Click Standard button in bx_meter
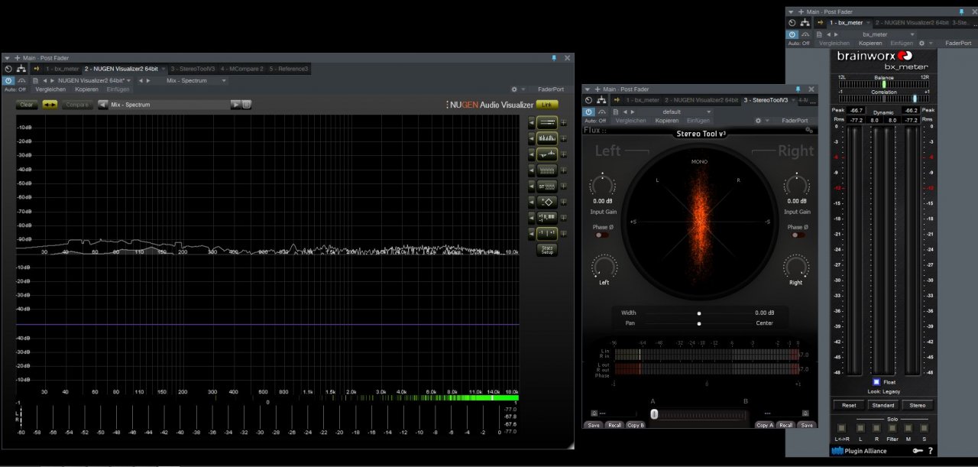 (x=882, y=406)
